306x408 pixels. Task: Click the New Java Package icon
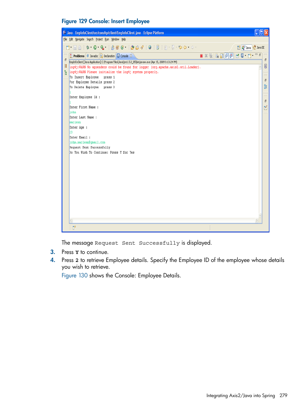point(117,48)
